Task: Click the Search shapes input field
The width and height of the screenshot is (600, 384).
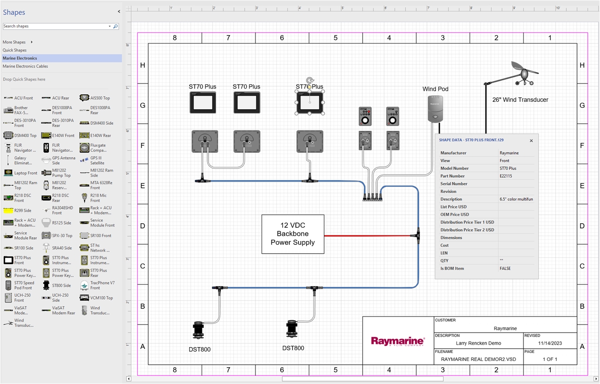Action: tap(55, 26)
